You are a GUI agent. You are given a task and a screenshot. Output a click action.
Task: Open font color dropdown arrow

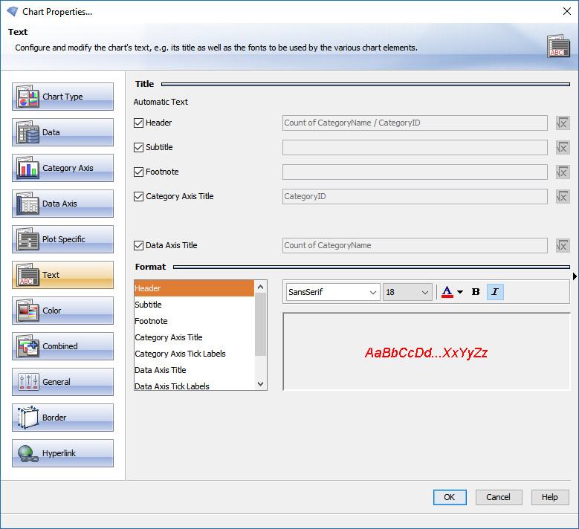[460, 292]
